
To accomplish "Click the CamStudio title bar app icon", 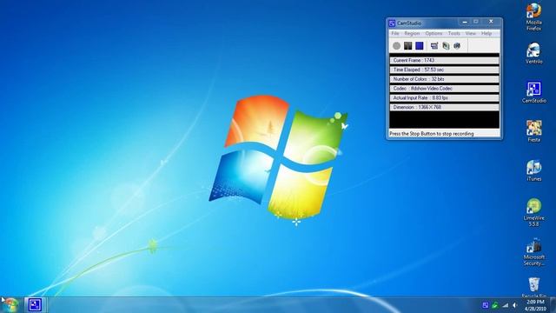I will [392, 23].
